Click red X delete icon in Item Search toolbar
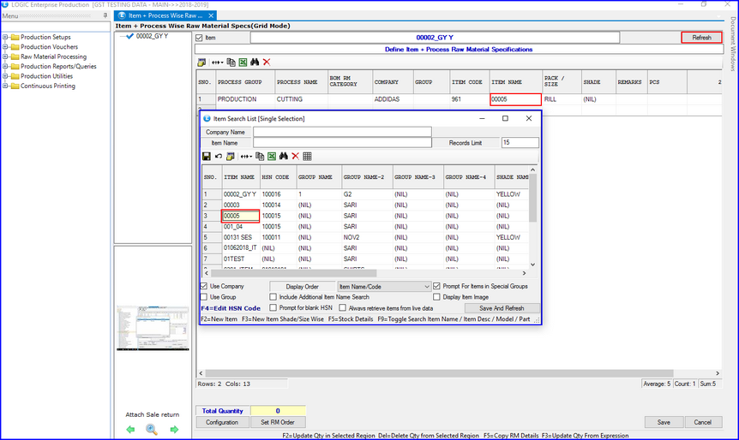The width and height of the screenshot is (739, 440). [295, 157]
